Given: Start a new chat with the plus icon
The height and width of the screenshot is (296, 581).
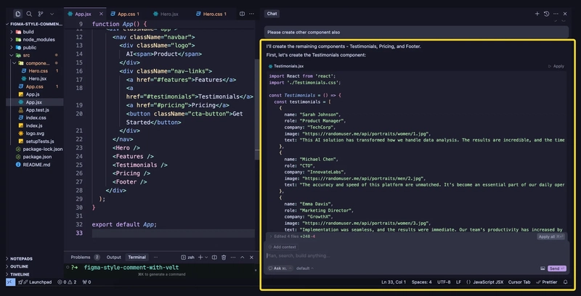Looking at the screenshot, I should [537, 14].
